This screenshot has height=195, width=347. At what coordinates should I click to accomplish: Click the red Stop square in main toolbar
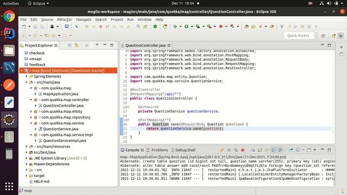pos(221,27)
